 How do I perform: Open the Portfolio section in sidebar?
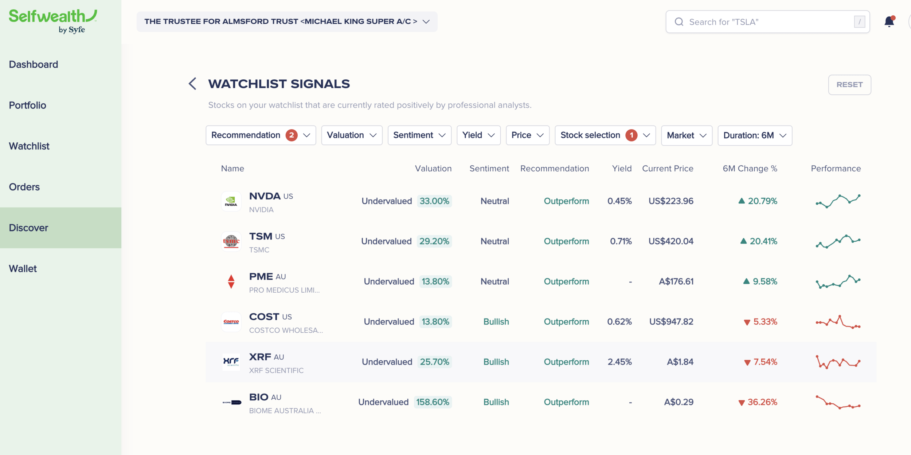(x=28, y=105)
